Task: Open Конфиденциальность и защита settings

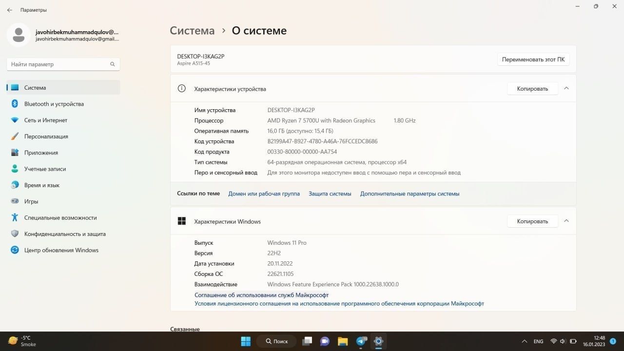Action: pyautogui.click(x=63, y=234)
